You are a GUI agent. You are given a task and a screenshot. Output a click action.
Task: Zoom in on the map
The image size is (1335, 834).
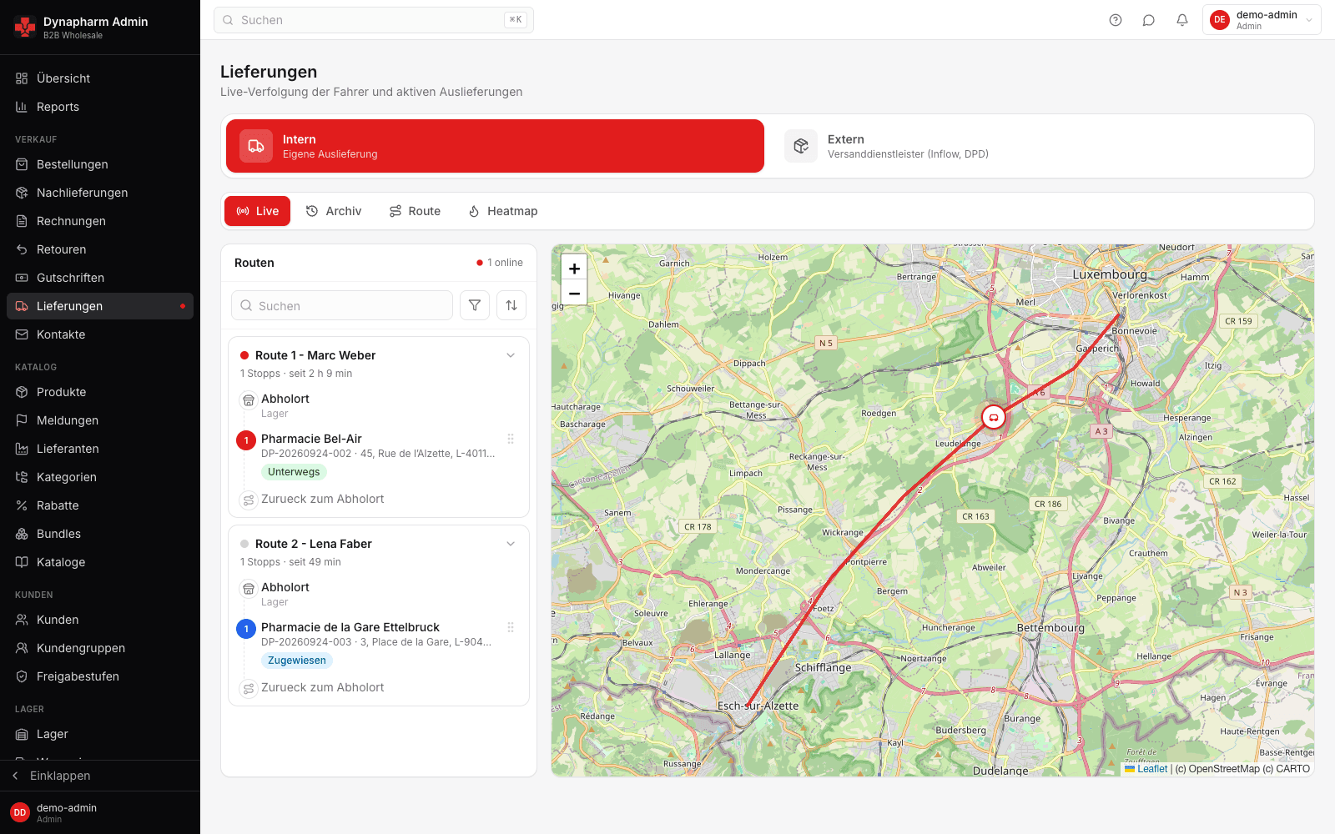click(x=574, y=269)
